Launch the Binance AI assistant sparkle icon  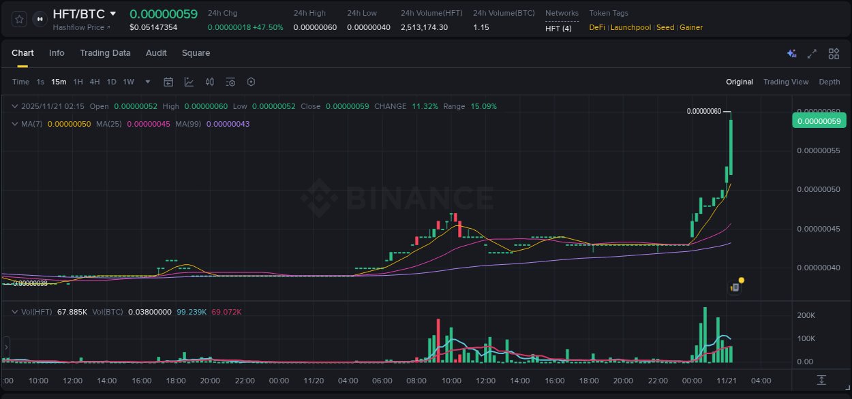coord(791,53)
